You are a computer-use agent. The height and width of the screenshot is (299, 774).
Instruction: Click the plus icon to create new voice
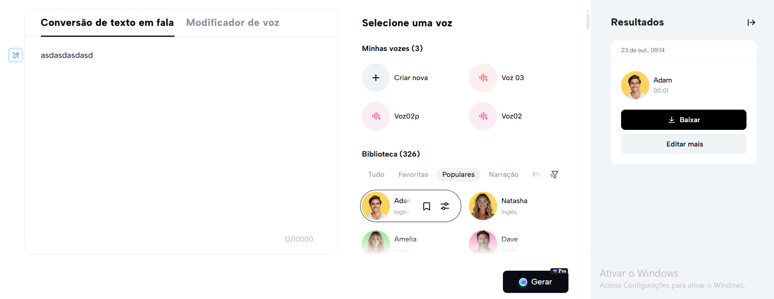376,78
